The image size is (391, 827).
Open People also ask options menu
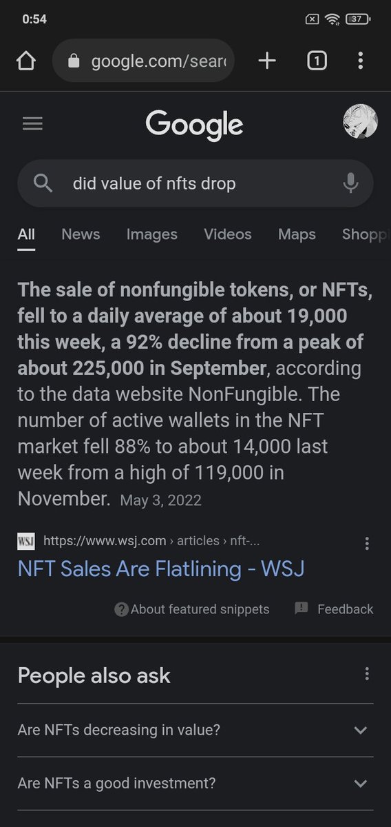pos(367,674)
